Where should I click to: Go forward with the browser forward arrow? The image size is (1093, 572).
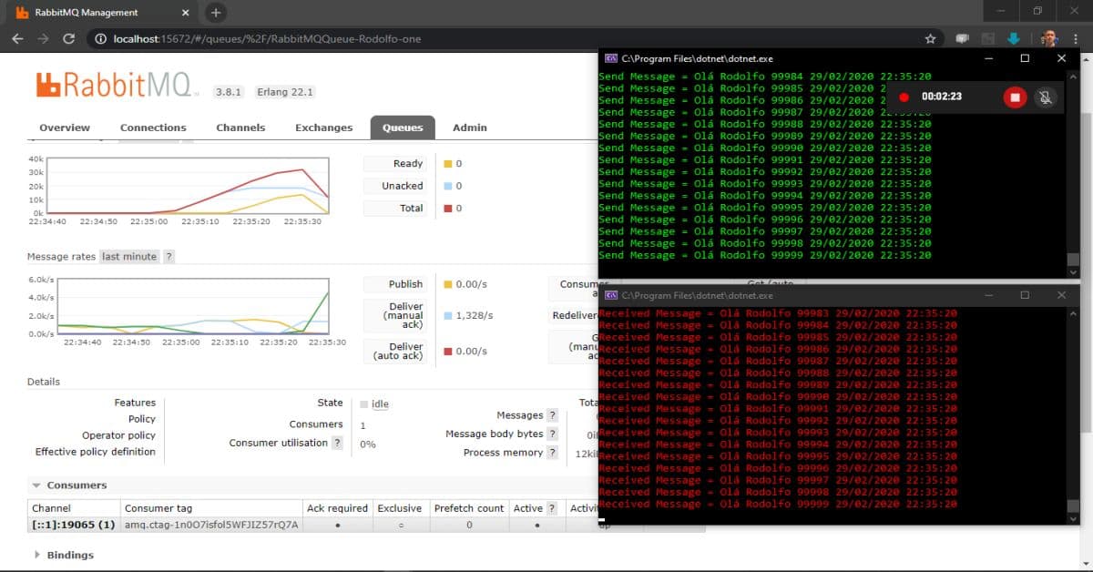(x=43, y=39)
